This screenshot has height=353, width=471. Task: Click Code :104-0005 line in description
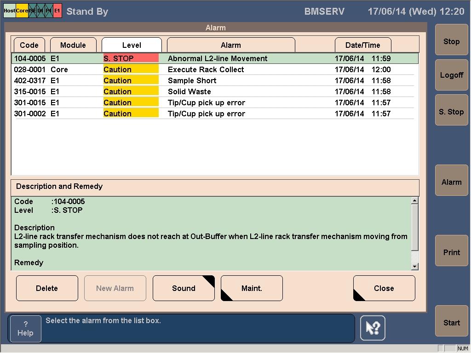(50, 201)
